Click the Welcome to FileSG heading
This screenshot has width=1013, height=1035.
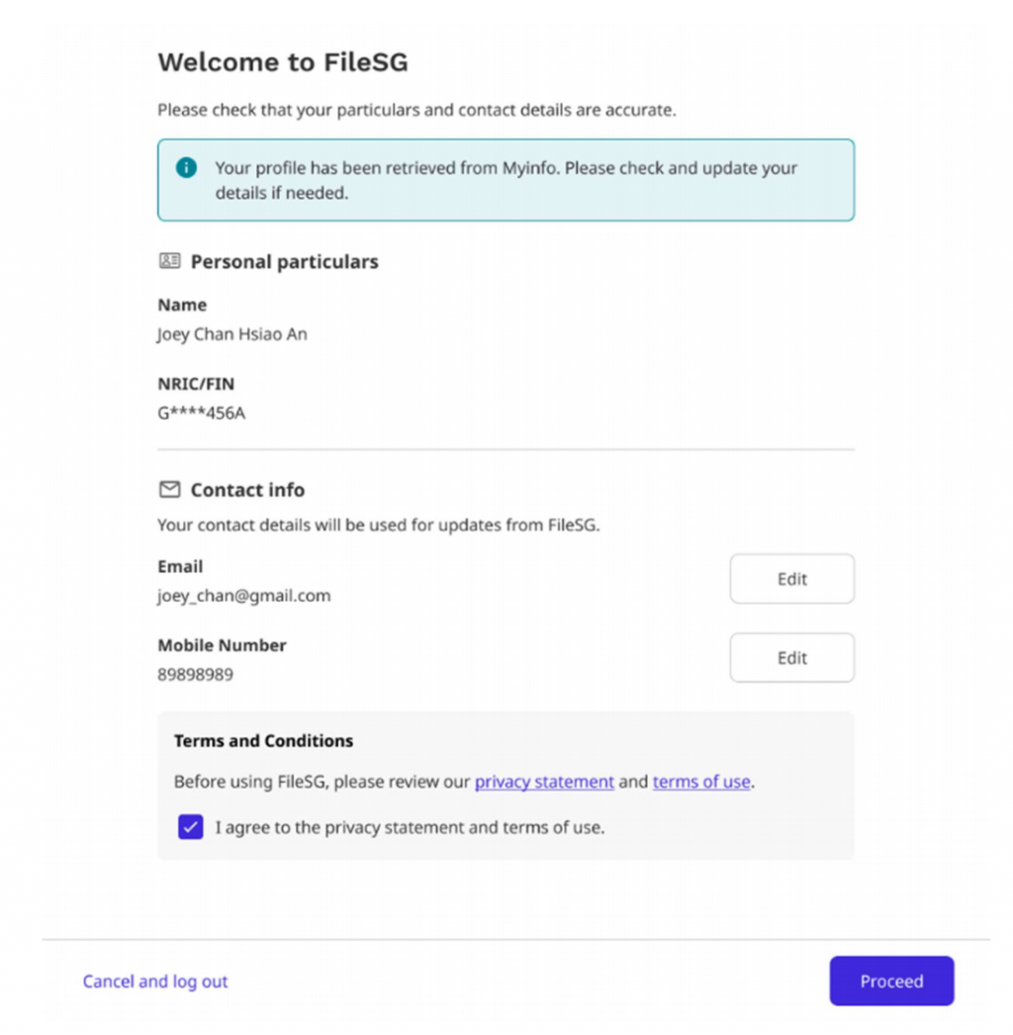pyautogui.click(x=283, y=62)
